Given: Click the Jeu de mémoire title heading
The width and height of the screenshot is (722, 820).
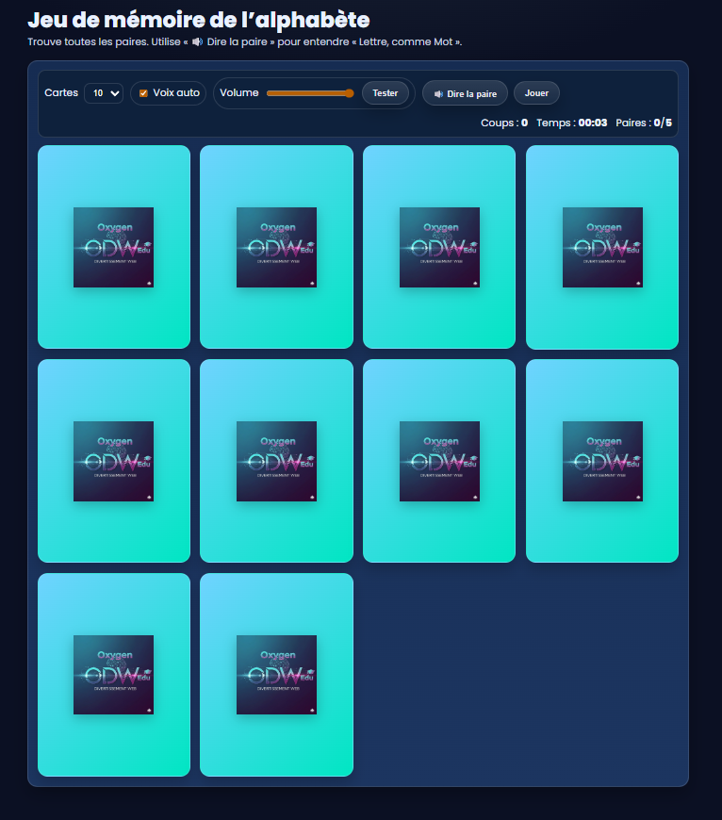Looking at the screenshot, I should pyautogui.click(x=198, y=20).
